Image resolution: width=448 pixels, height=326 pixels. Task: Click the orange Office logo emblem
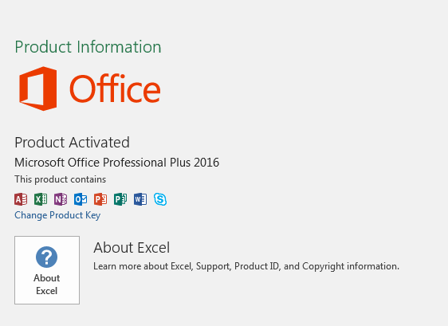point(37,88)
